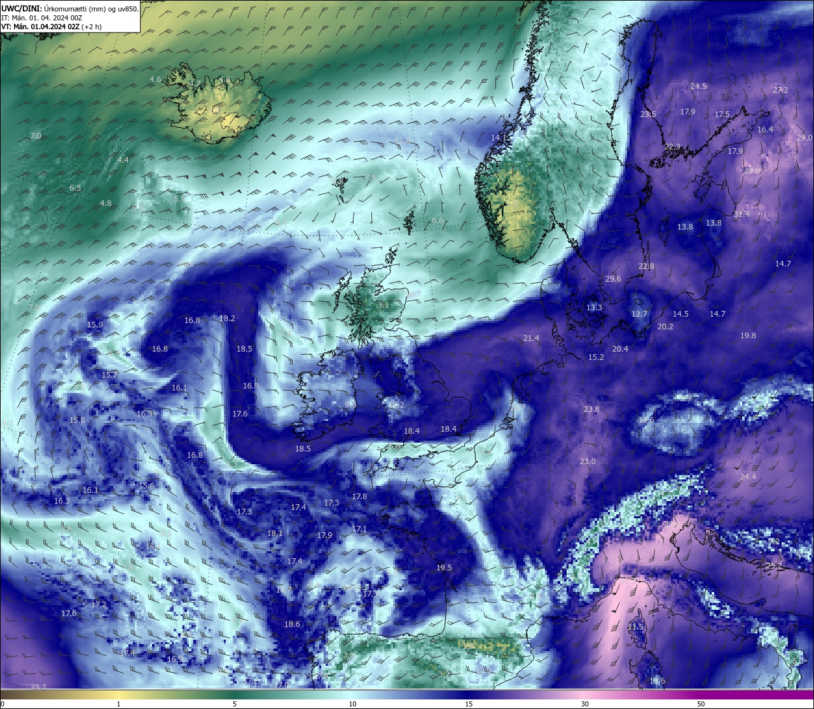Click the 6.6 value in the North Sea
Viewport: 814px width, 709px height.
click(x=438, y=220)
